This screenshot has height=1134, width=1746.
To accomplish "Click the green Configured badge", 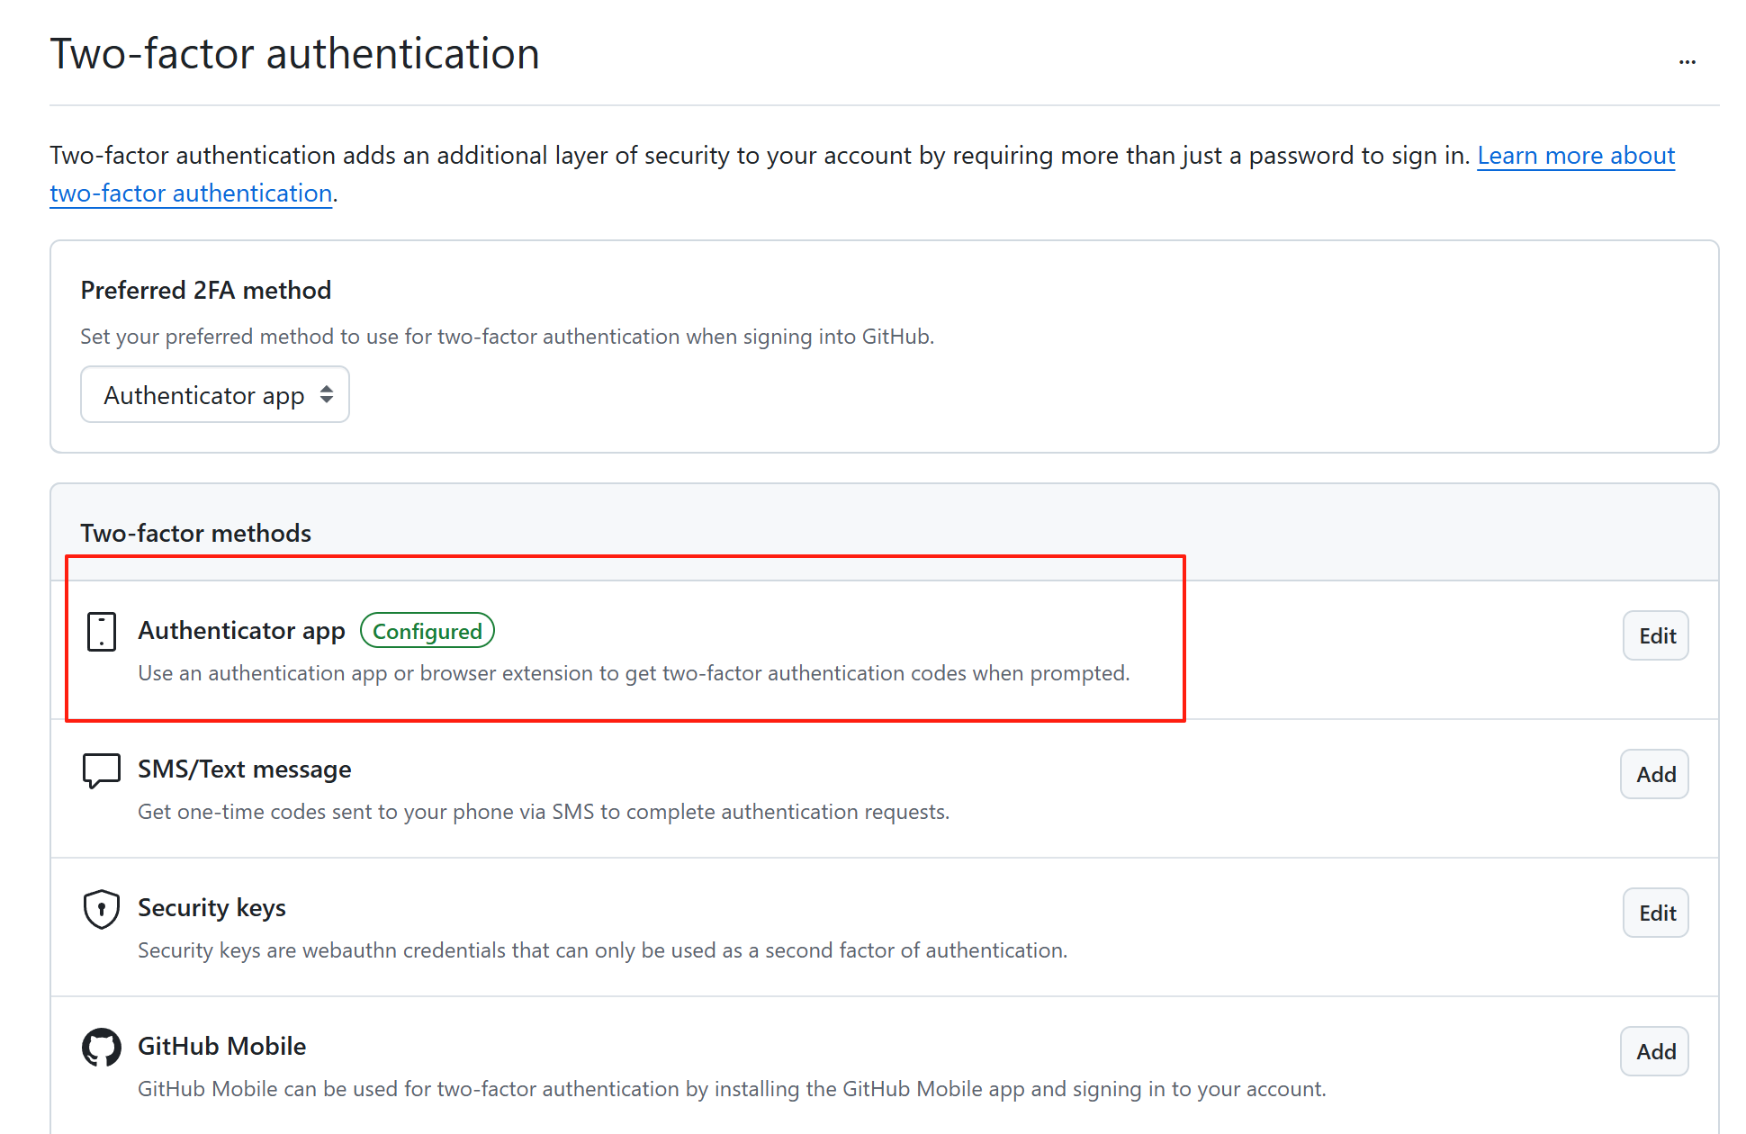I will pos(427,631).
